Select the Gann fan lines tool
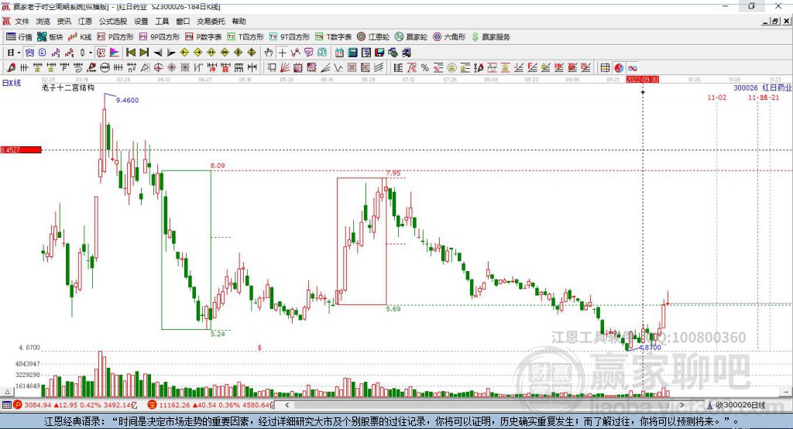793x429 pixels. click(285, 68)
